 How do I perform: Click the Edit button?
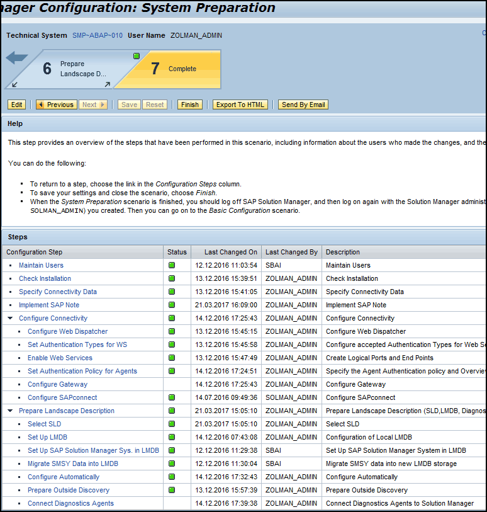tap(16, 105)
